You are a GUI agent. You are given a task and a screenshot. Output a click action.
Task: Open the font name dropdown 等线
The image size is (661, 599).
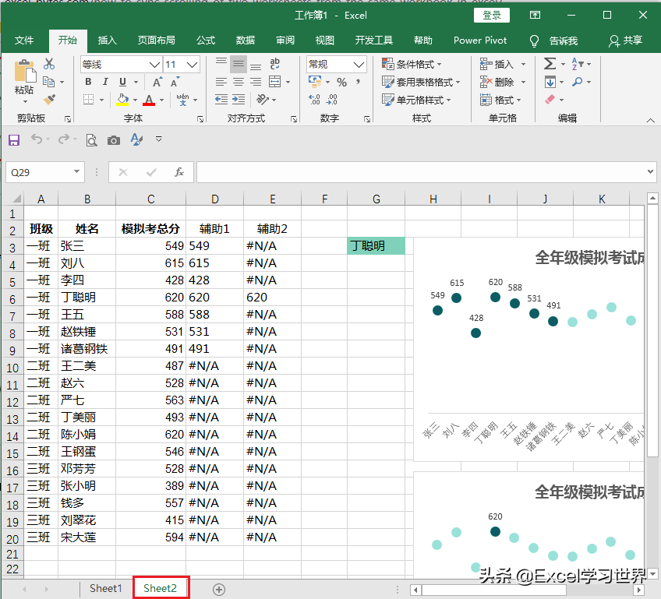(x=154, y=65)
